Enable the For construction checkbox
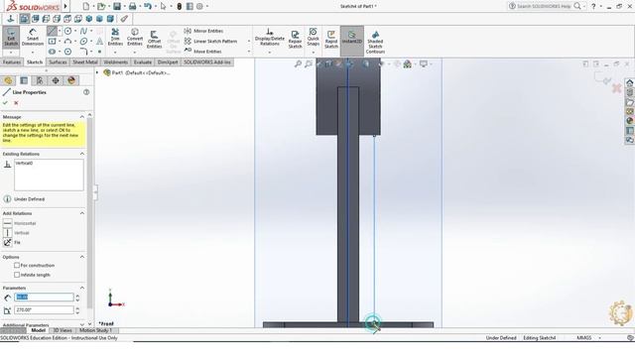635x357 pixels. click(x=17, y=265)
